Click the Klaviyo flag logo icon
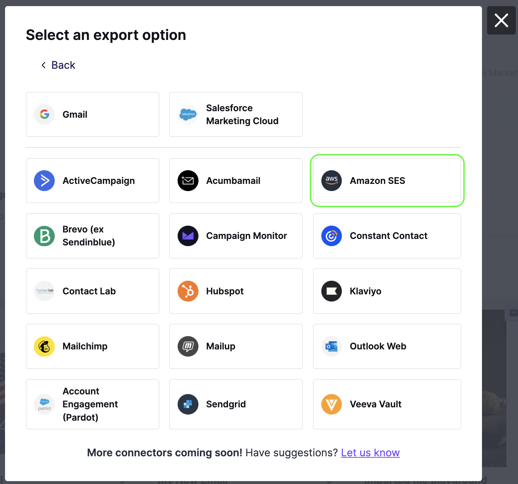518x484 pixels. point(331,291)
